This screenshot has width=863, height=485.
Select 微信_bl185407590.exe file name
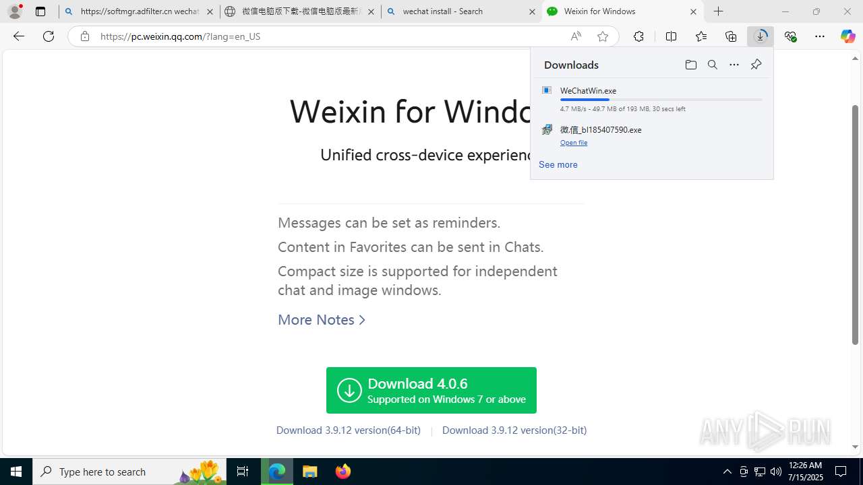point(601,129)
